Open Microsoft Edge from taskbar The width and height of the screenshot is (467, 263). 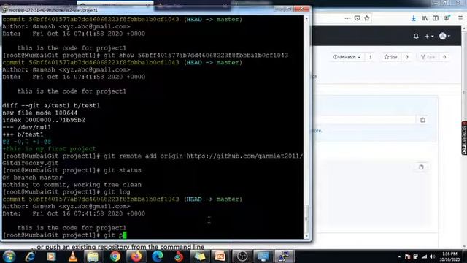coord(158,256)
